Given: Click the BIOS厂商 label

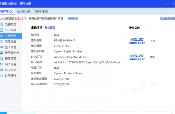Looking at the screenshot, I should pos(37,57).
